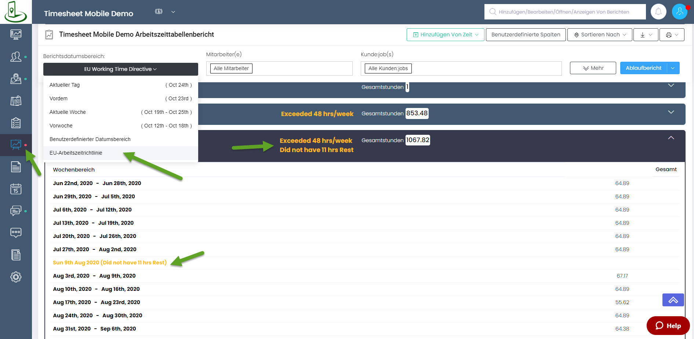Click the notification bell icon
This screenshot has height=339, width=694.
point(658,12)
